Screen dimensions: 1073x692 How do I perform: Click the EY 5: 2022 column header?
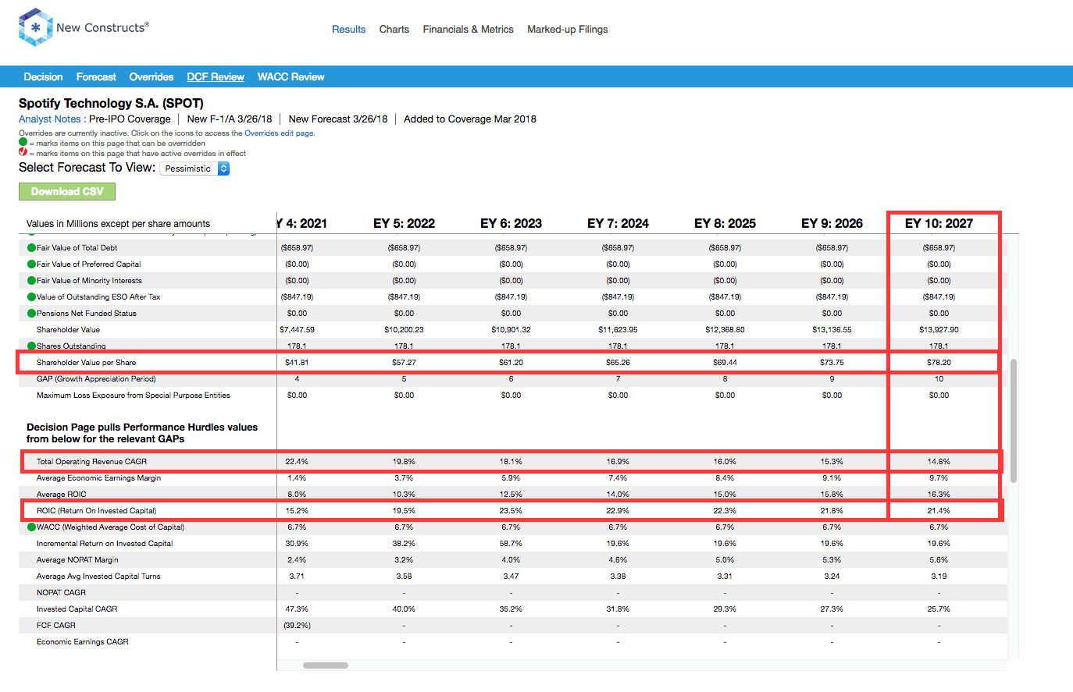[404, 223]
